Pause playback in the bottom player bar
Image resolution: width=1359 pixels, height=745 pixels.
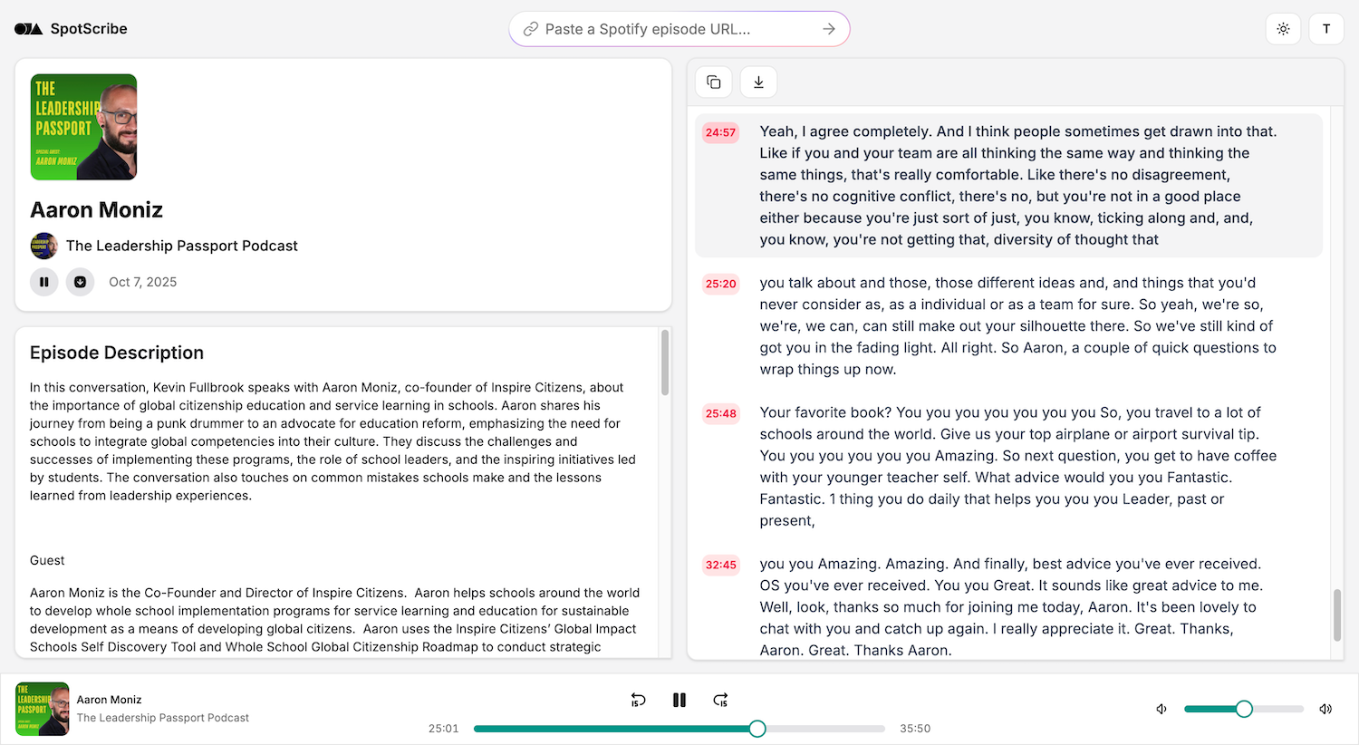pos(679,700)
